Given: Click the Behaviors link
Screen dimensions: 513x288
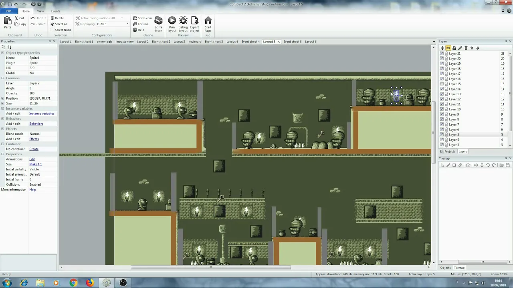Looking at the screenshot, I should click(36, 124).
